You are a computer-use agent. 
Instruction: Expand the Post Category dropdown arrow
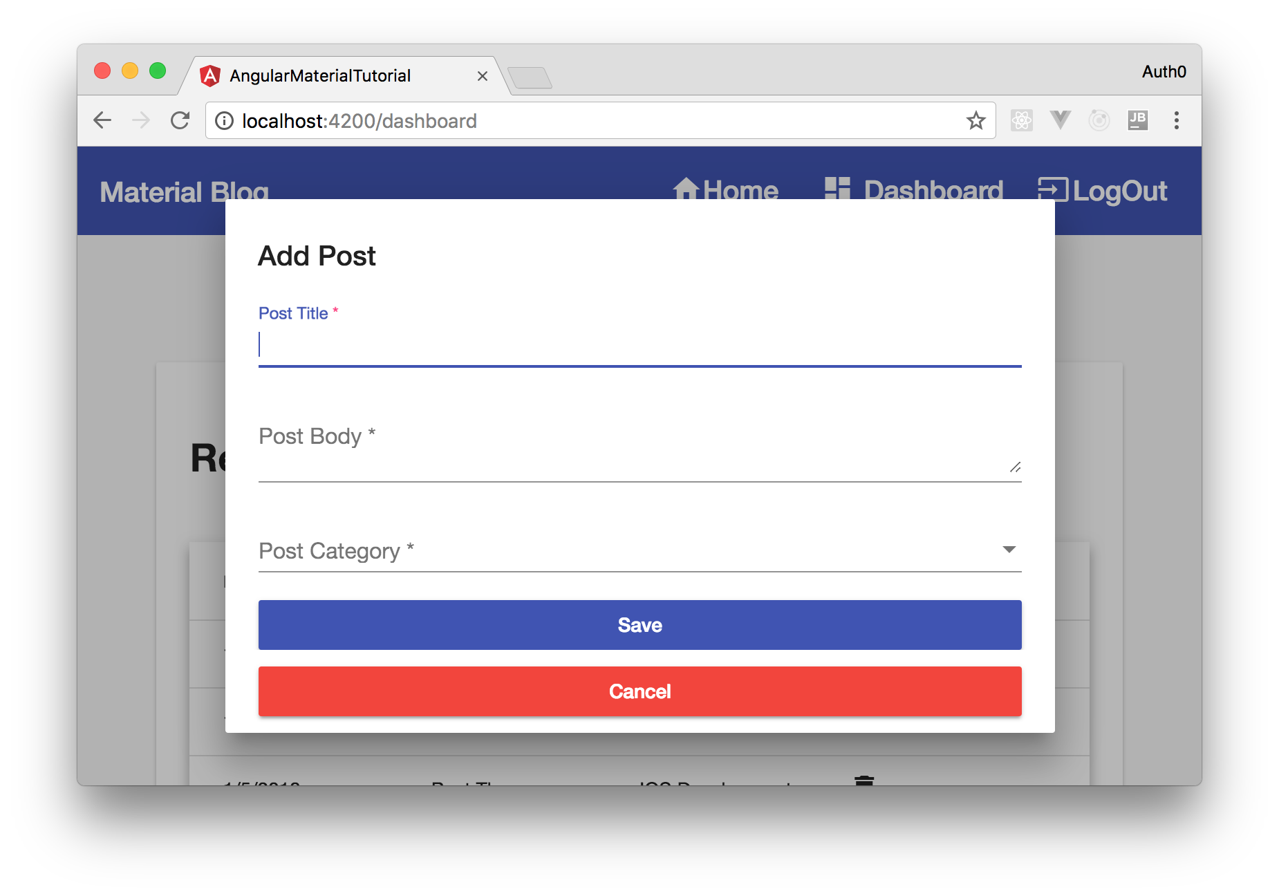pos(1009,550)
